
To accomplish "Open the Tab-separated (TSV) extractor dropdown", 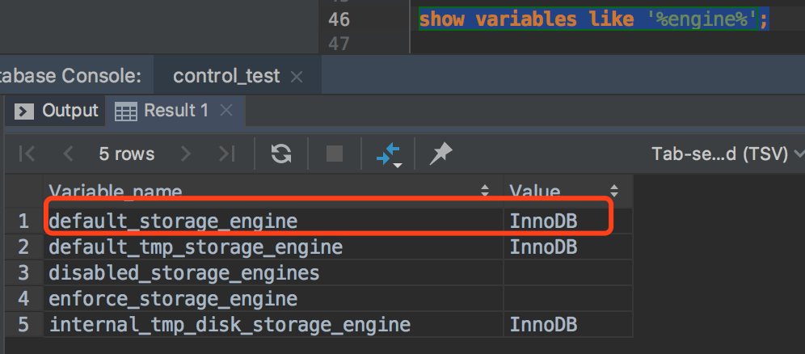I will click(x=727, y=154).
